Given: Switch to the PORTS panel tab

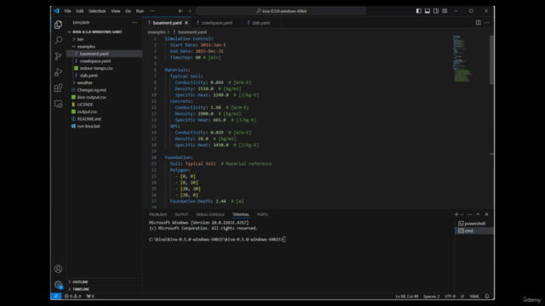Looking at the screenshot, I should [262, 214].
